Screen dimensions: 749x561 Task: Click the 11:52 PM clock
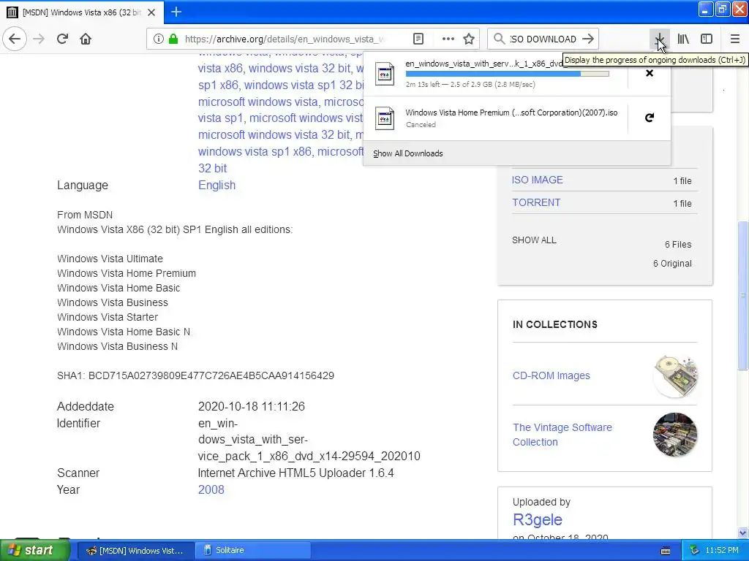pos(722,551)
